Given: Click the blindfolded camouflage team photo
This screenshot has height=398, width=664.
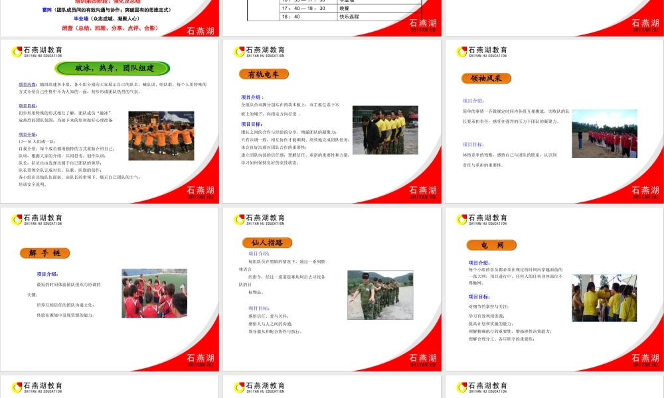Looking at the screenshot, I should click(x=380, y=295).
